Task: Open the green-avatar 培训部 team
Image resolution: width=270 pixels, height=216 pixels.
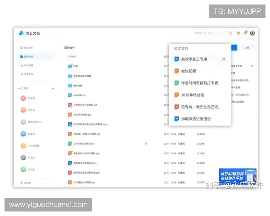Action: point(28,170)
